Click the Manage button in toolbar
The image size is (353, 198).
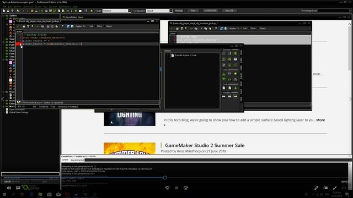(x=179, y=11)
